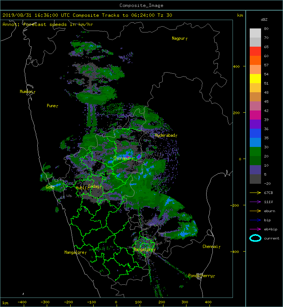The image size is (283, 307).
Task: Click the 2019/08/31 16:36:00 UTC timestamp
Action: click(x=36, y=15)
